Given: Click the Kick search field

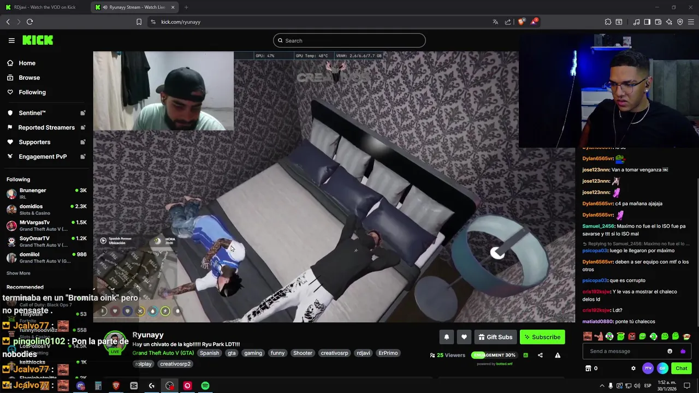Looking at the screenshot, I should click(x=349, y=40).
